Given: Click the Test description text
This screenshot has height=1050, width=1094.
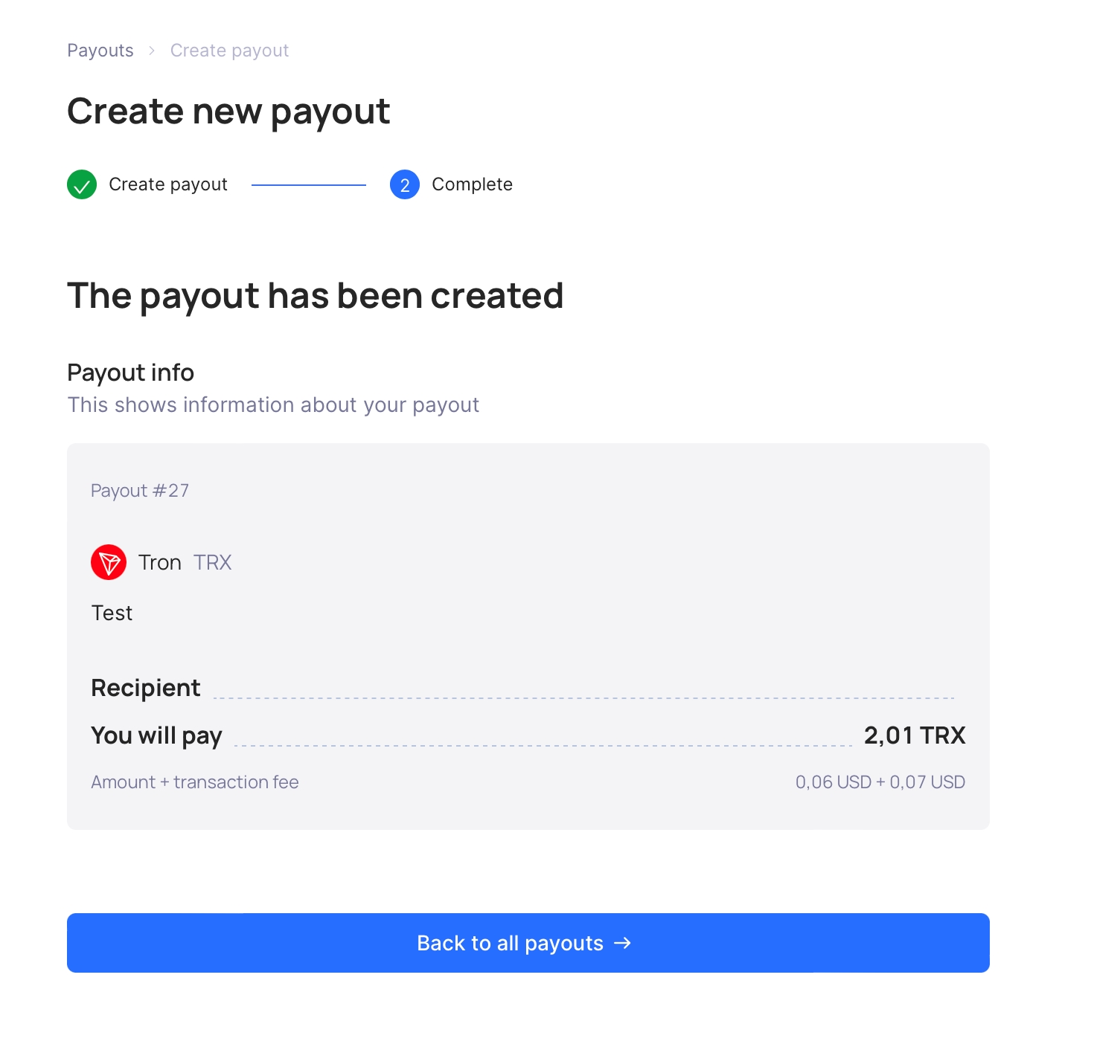Looking at the screenshot, I should point(112,613).
